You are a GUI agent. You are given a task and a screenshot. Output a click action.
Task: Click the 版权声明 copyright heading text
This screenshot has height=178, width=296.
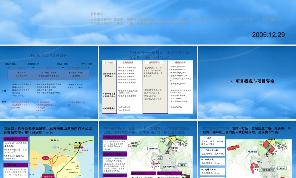[x=96, y=14]
